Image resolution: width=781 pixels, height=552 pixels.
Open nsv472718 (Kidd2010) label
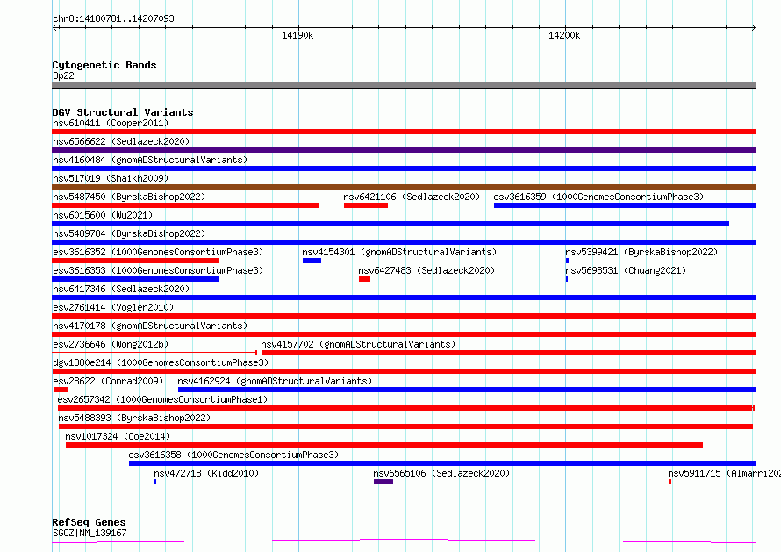click(206, 473)
